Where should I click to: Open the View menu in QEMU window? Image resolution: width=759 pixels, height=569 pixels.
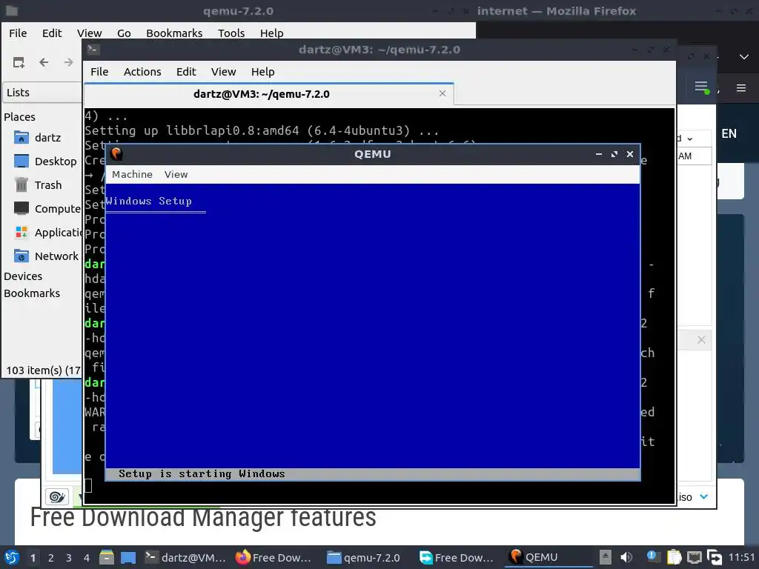[176, 174]
